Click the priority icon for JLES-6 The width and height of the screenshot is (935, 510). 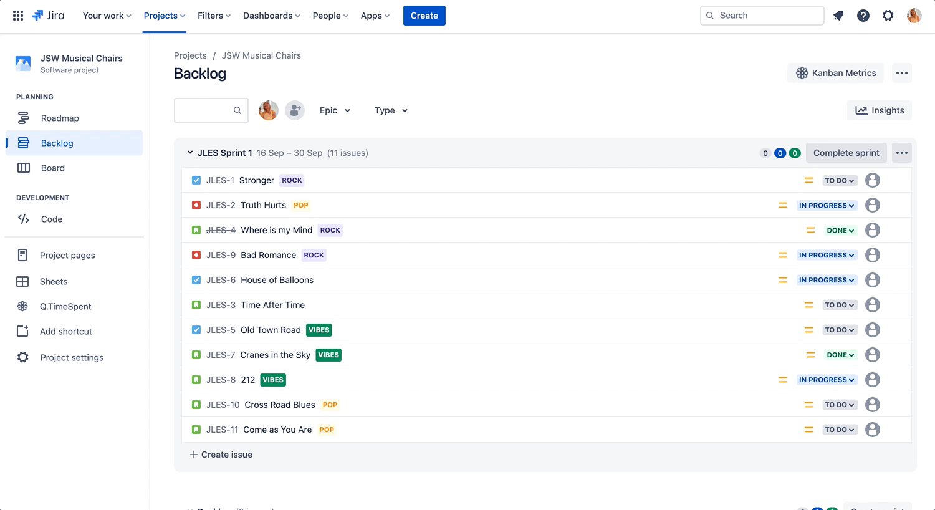pyautogui.click(x=783, y=280)
